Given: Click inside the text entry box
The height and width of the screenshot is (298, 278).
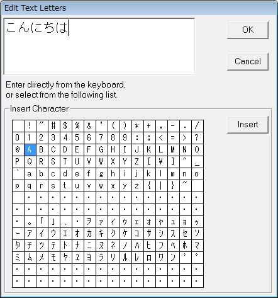Looking at the screenshot, I should click(99, 47).
